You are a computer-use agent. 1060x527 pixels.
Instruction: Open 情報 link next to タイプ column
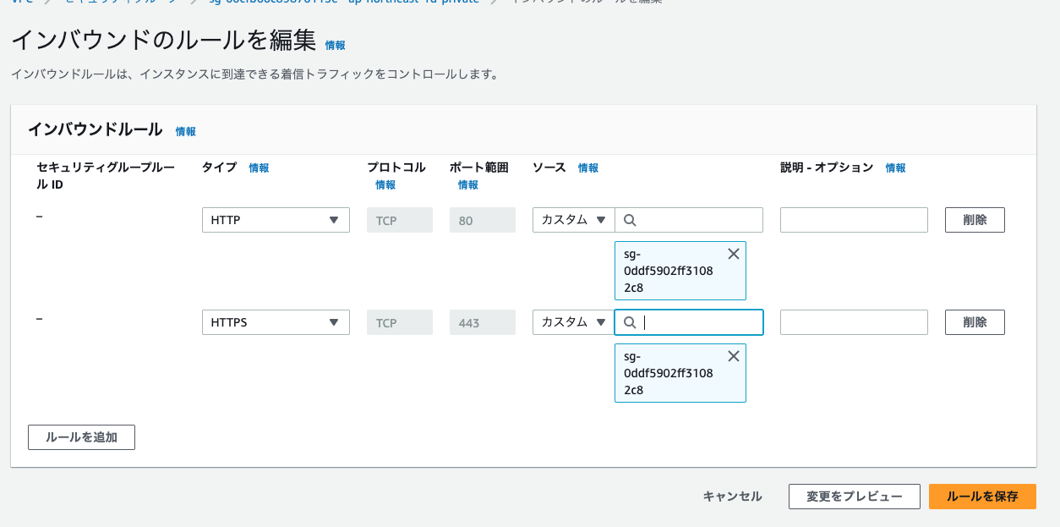(259, 168)
